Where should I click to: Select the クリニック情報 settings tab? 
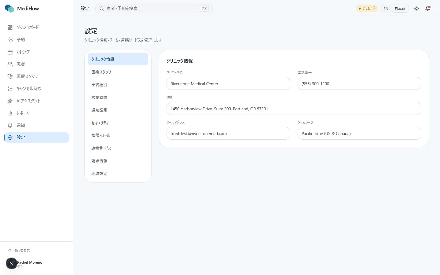(x=118, y=59)
